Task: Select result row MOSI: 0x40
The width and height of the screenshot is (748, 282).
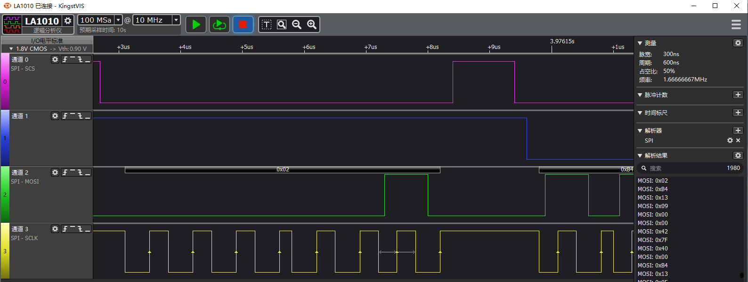Action: click(653, 249)
